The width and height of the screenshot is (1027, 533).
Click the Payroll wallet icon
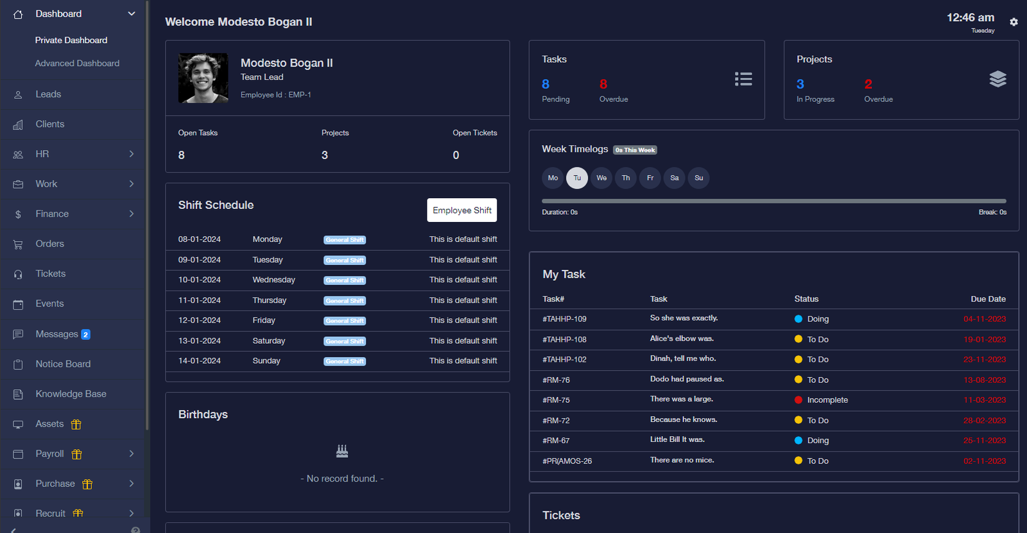coord(18,454)
